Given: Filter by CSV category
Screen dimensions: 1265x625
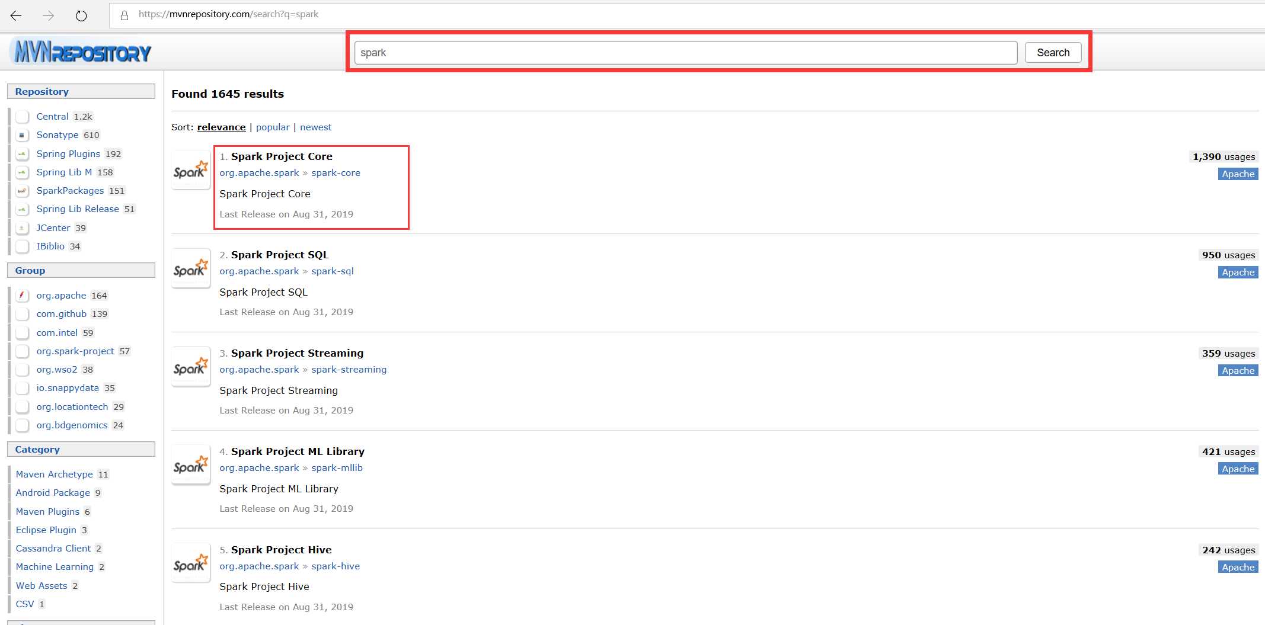Looking at the screenshot, I should point(25,604).
